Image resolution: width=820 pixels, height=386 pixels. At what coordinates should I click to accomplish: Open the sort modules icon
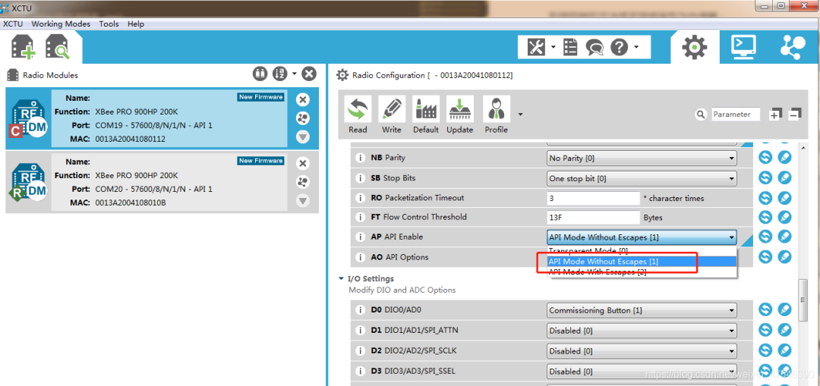coord(280,74)
